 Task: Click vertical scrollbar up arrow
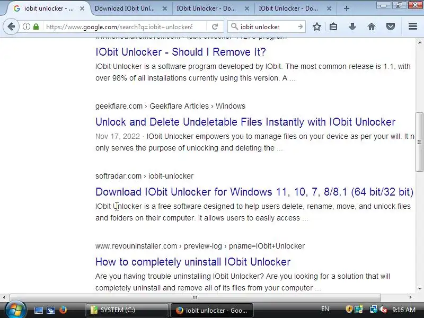click(x=419, y=42)
